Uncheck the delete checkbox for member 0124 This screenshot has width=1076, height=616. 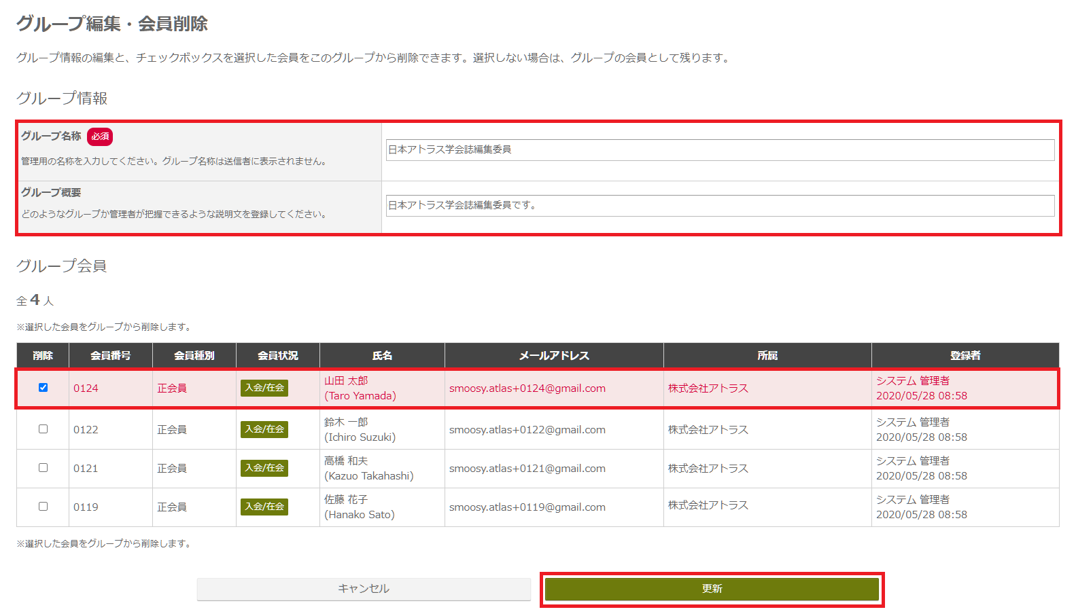(43, 388)
